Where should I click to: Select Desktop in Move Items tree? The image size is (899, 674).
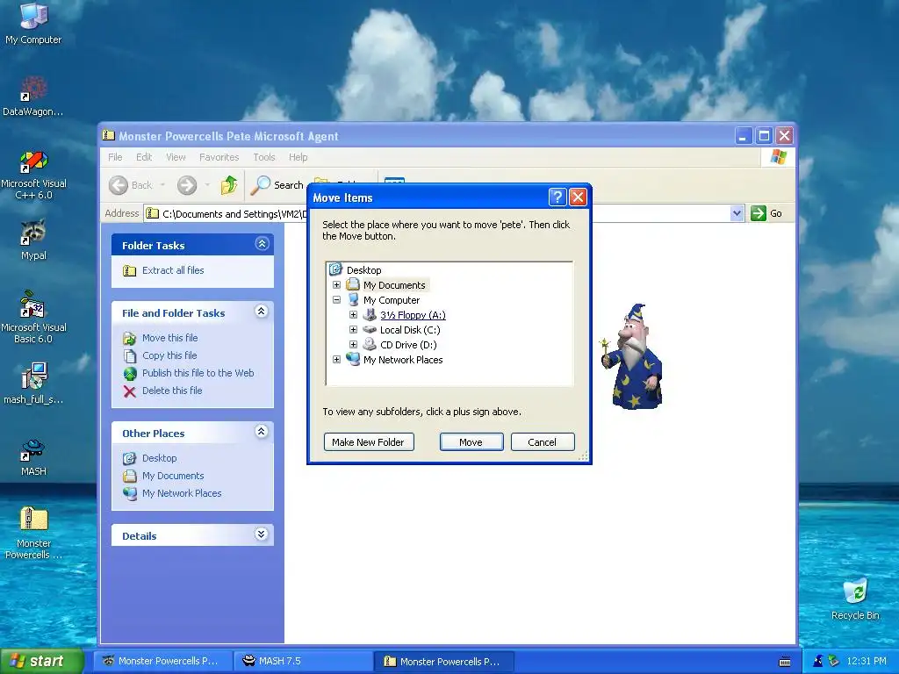[x=363, y=270]
